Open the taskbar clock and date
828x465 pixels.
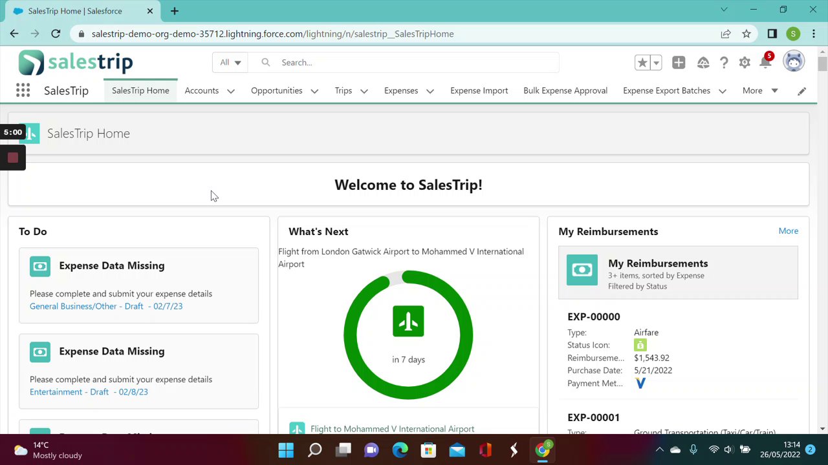coord(780,449)
